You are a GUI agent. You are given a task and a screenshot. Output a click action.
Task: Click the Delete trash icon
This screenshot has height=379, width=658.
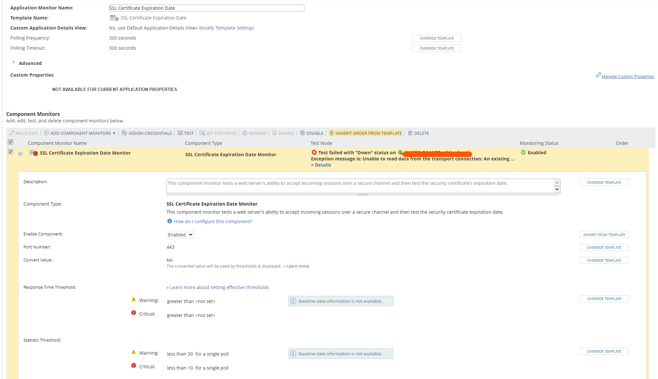click(x=410, y=133)
